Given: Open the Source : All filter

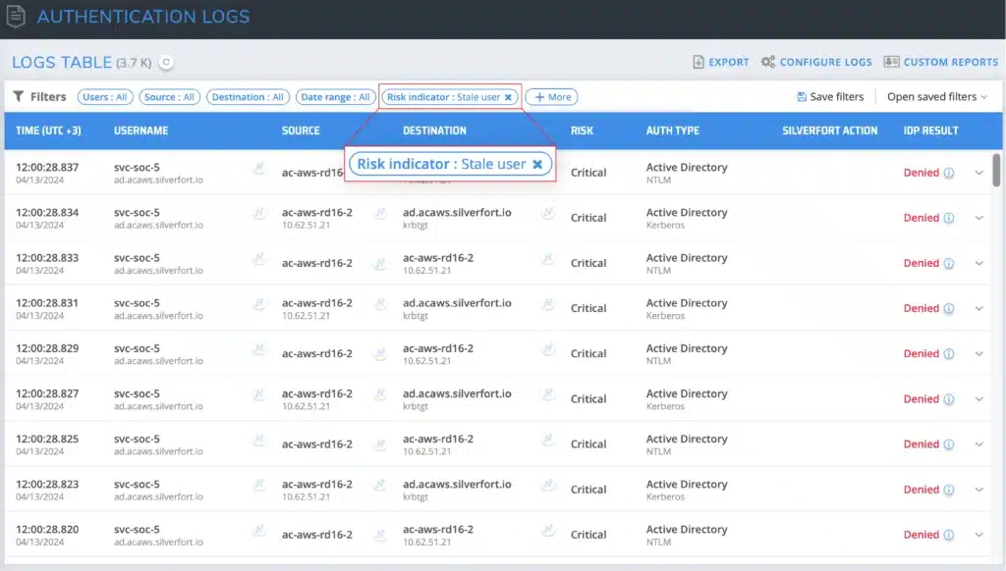Looking at the screenshot, I should coord(169,97).
